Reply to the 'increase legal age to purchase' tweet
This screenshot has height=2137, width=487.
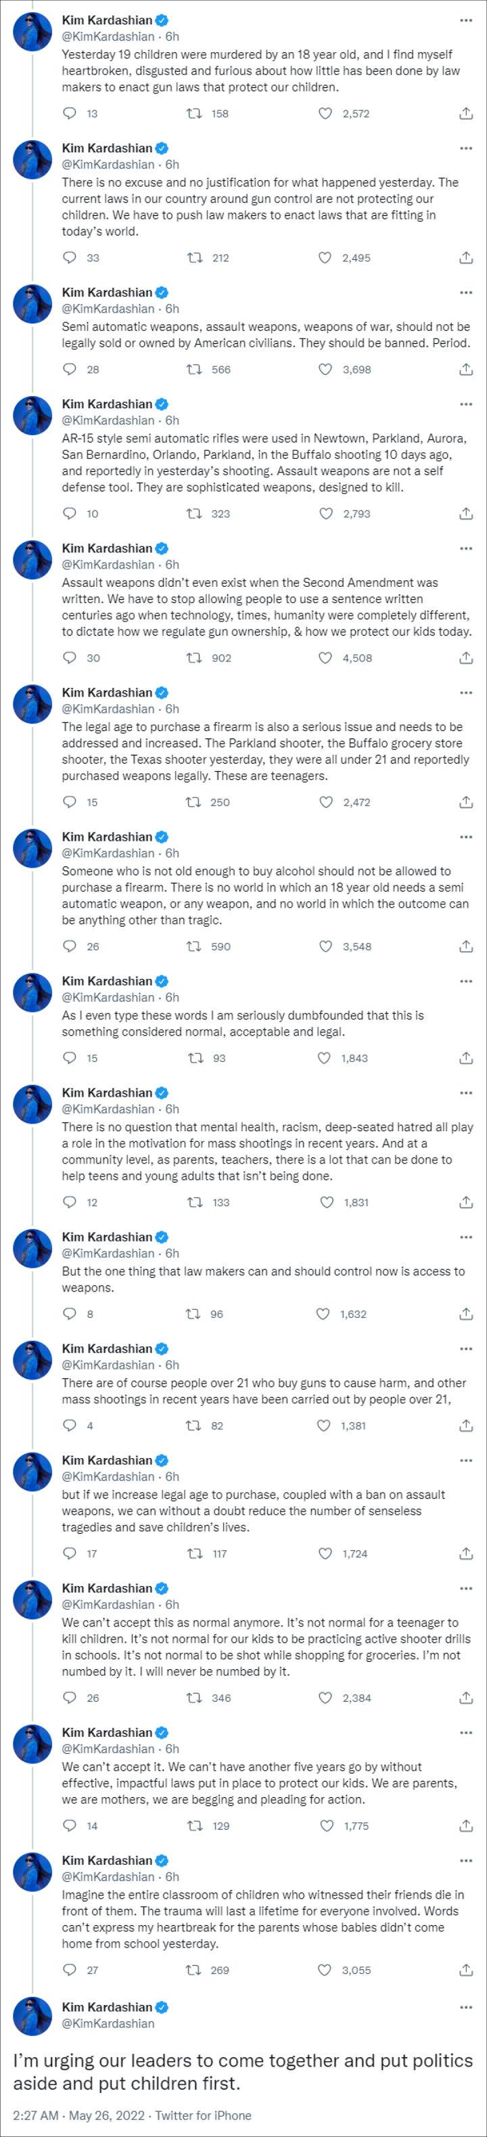point(70,1554)
